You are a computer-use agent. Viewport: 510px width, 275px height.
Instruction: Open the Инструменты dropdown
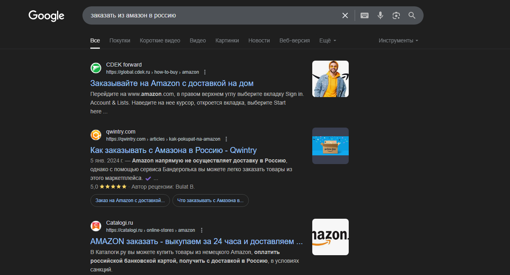click(398, 40)
